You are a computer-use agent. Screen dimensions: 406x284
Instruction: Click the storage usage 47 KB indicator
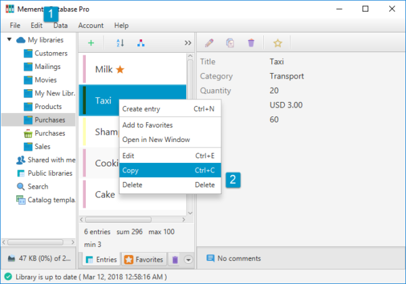(x=45, y=258)
